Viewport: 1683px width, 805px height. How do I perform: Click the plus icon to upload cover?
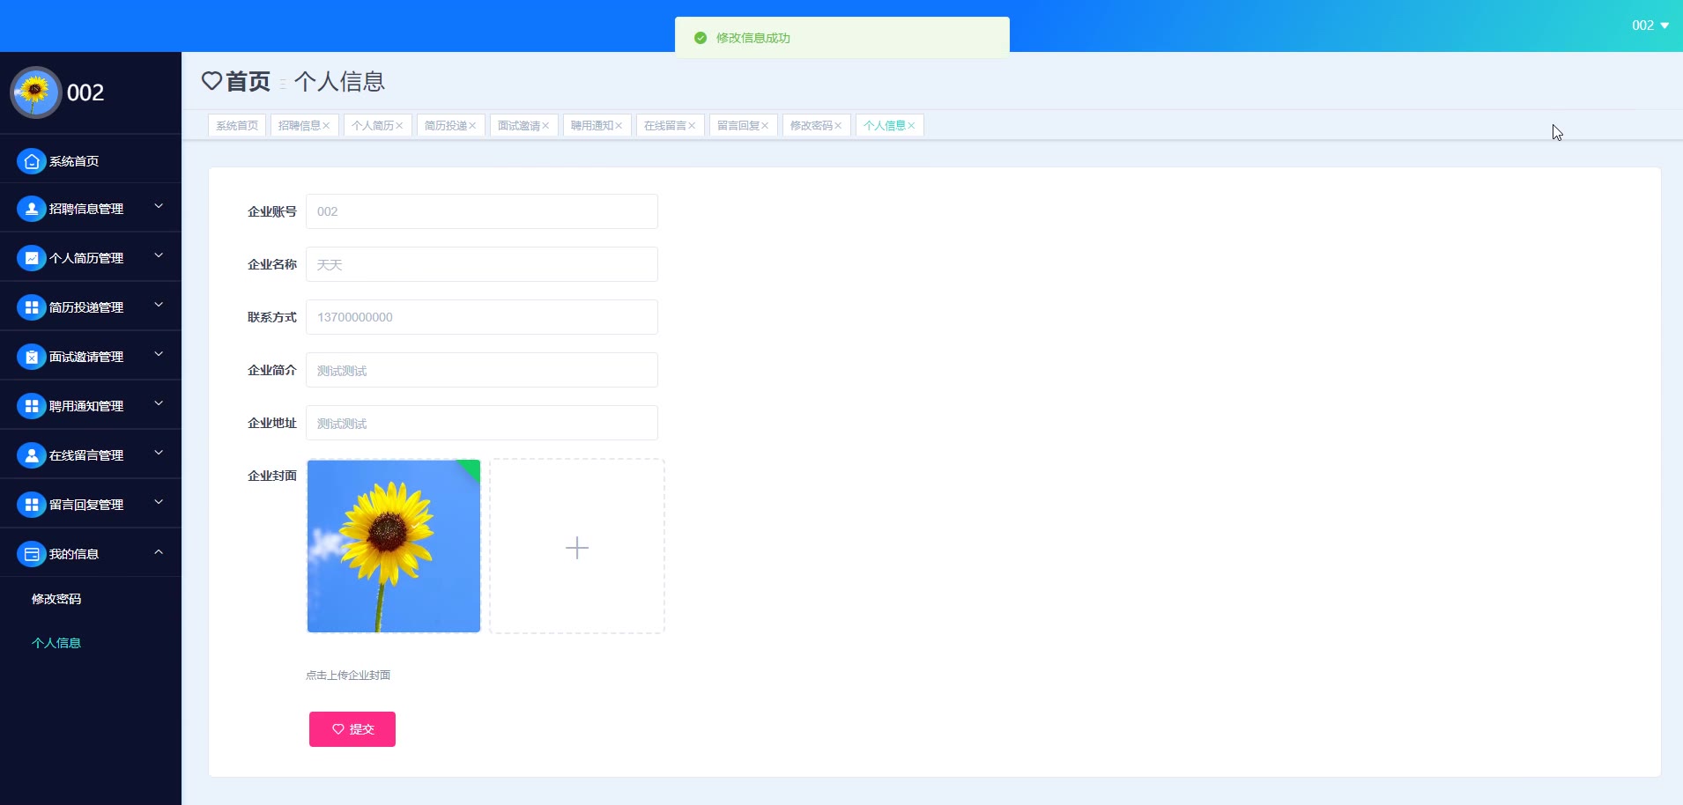(577, 548)
